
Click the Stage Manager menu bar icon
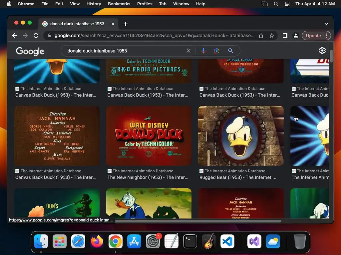tap(264, 4)
